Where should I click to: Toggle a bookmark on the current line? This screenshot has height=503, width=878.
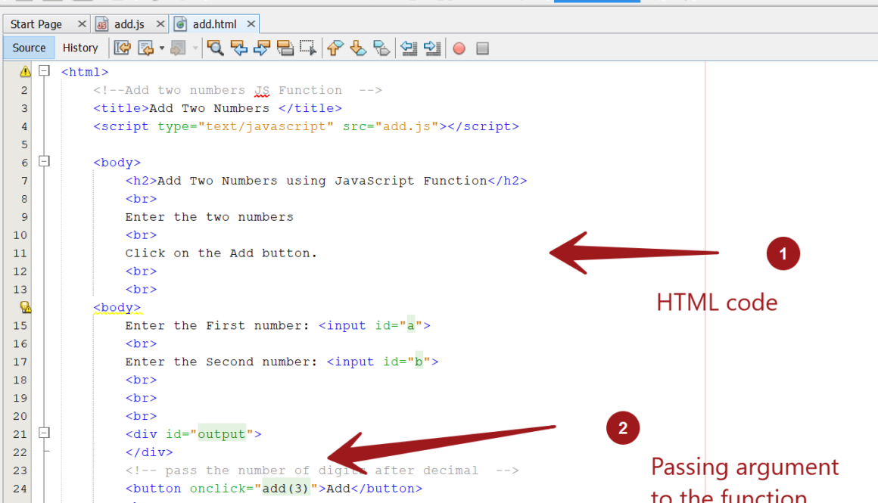(x=381, y=48)
